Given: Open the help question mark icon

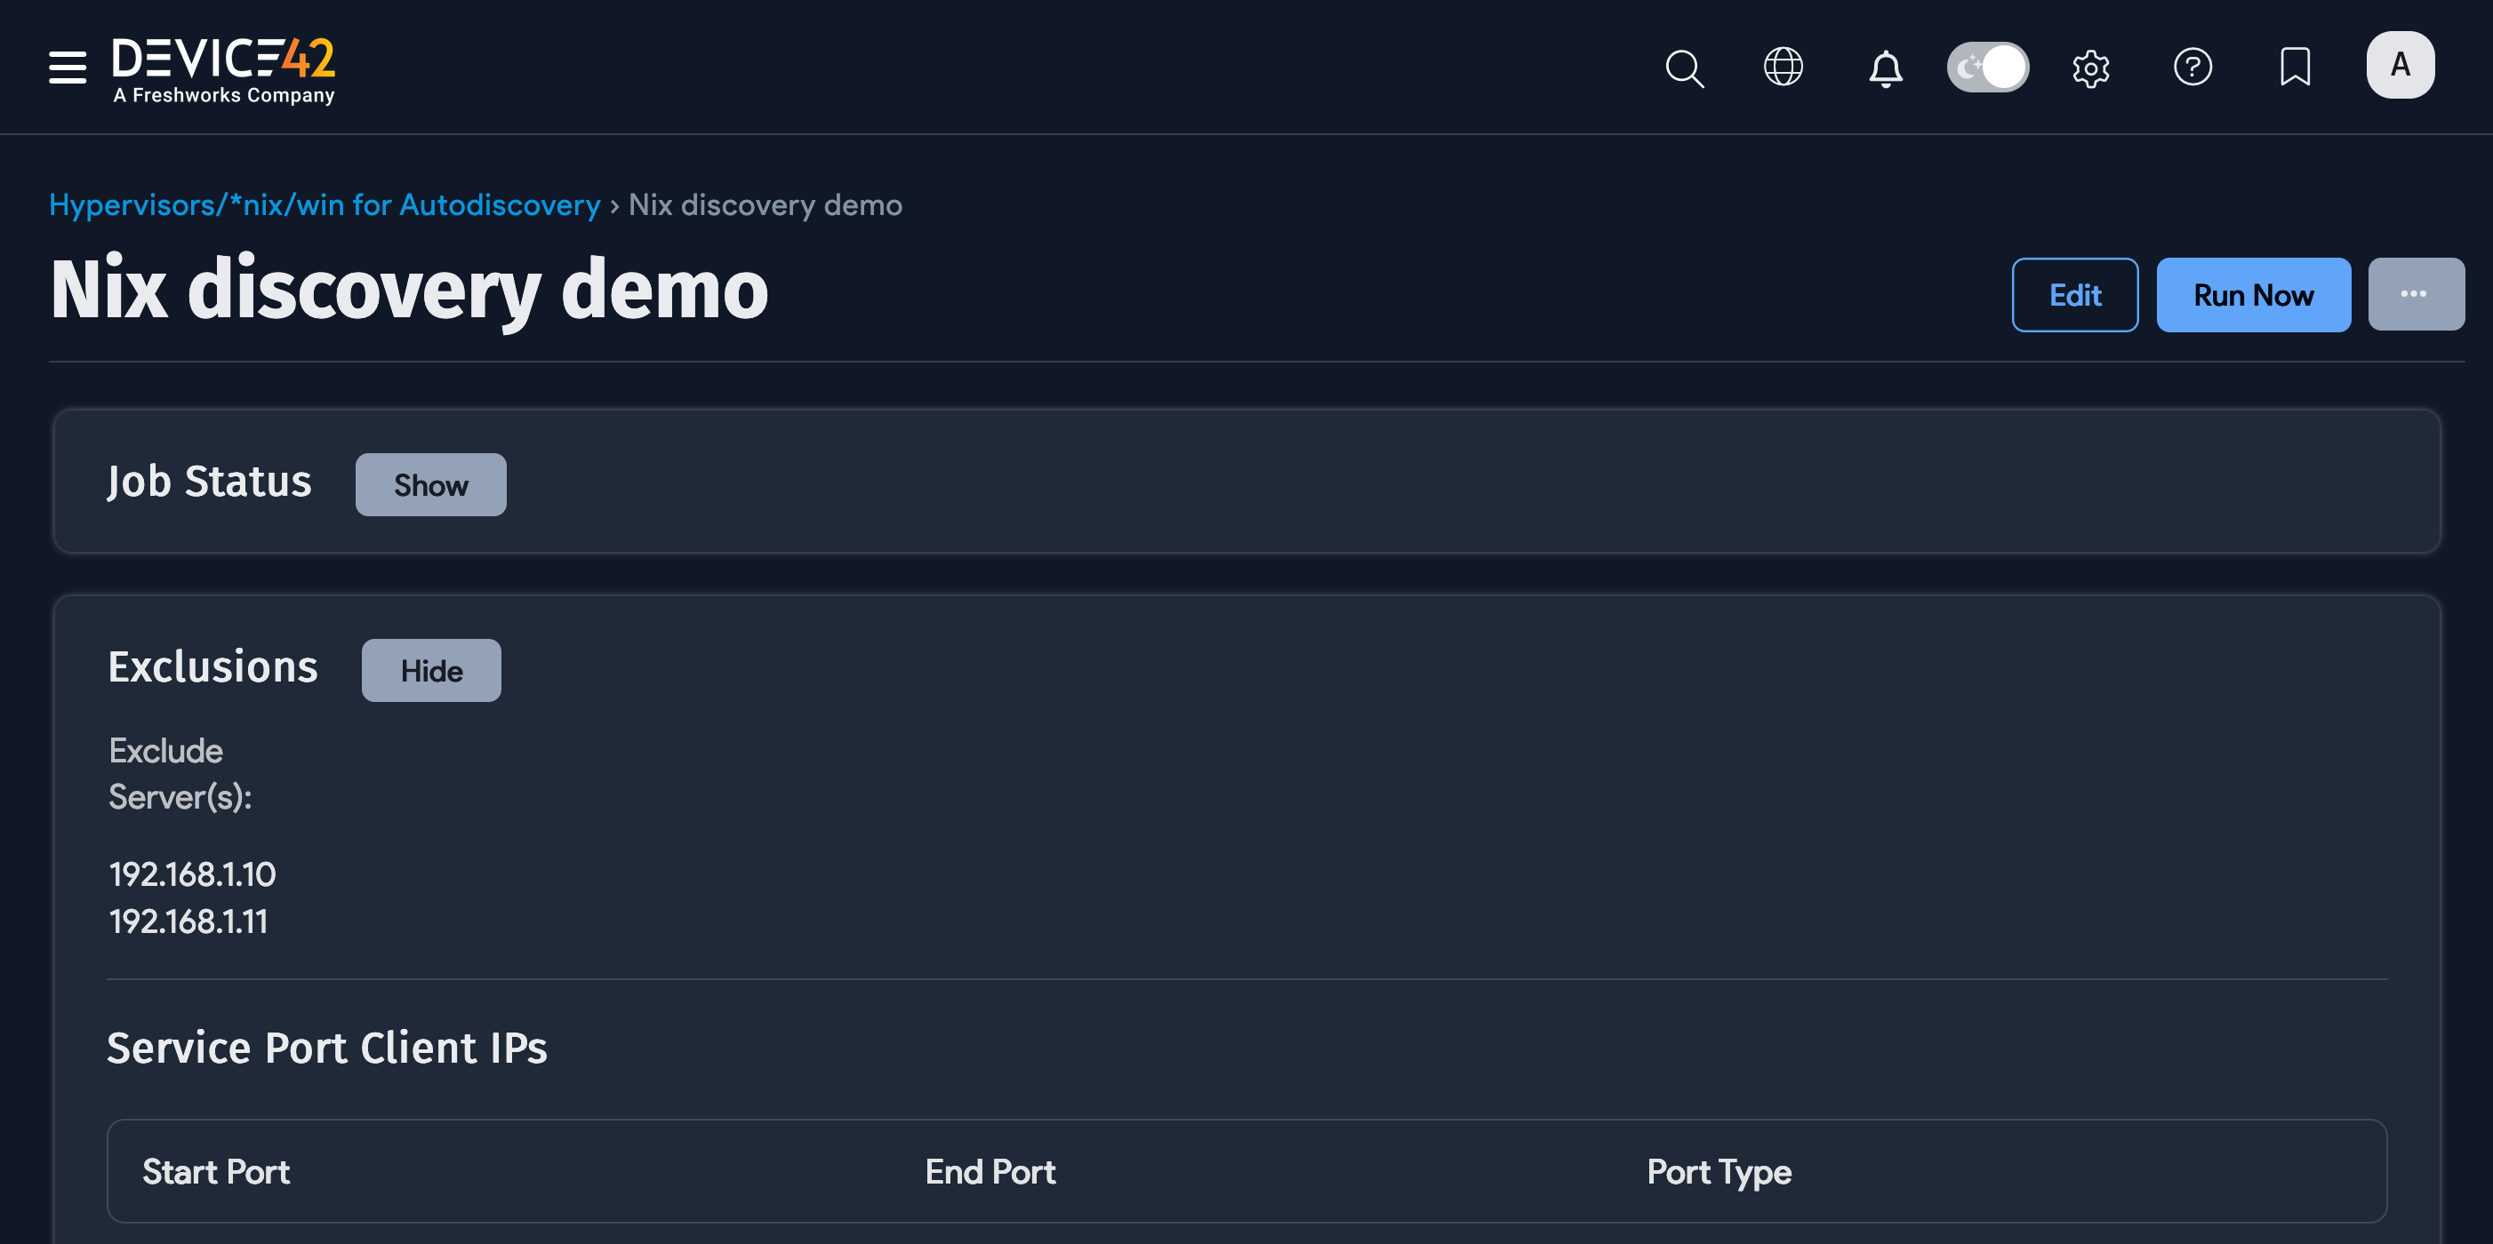Looking at the screenshot, I should coord(2193,67).
